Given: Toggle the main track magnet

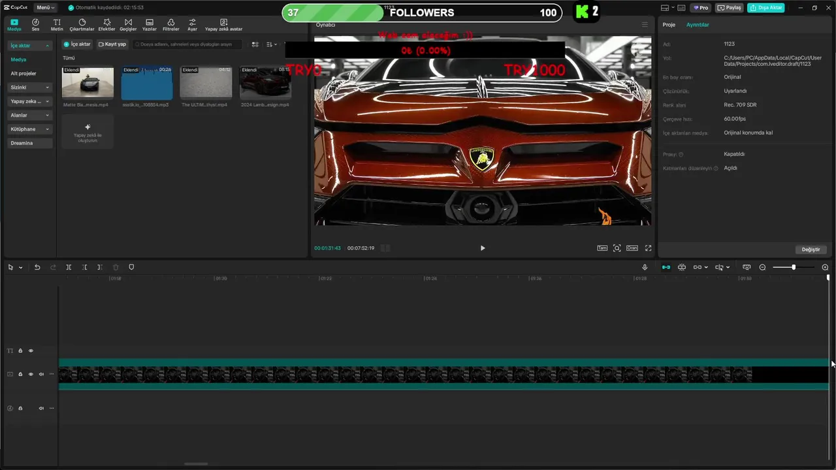Looking at the screenshot, I should coord(666,267).
